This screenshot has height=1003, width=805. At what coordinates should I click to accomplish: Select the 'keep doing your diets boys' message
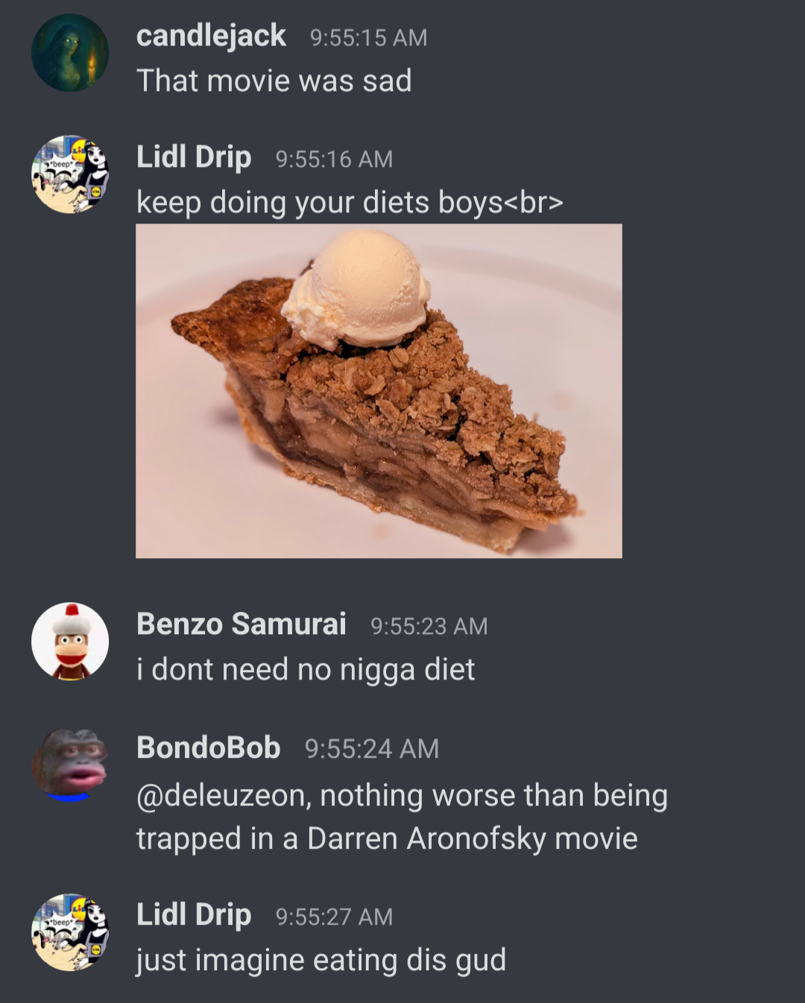(350, 203)
